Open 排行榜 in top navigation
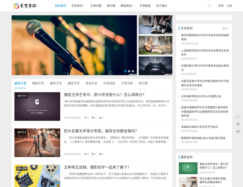This screenshot has height=187, width=243. point(111,6)
